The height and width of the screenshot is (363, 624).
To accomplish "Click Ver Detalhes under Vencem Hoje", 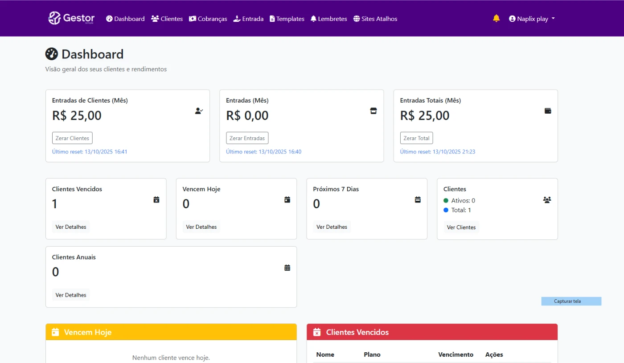I will click(201, 227).
